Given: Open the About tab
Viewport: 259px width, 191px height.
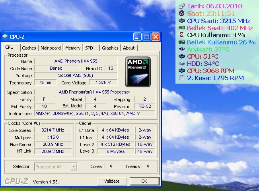Looking at the screenshot, I should pyautogui.click(x=129, y=48).
